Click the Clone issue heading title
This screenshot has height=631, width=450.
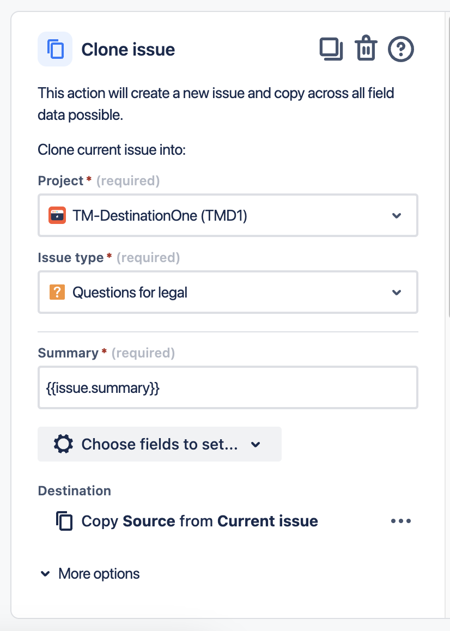[x=128, y=50]
